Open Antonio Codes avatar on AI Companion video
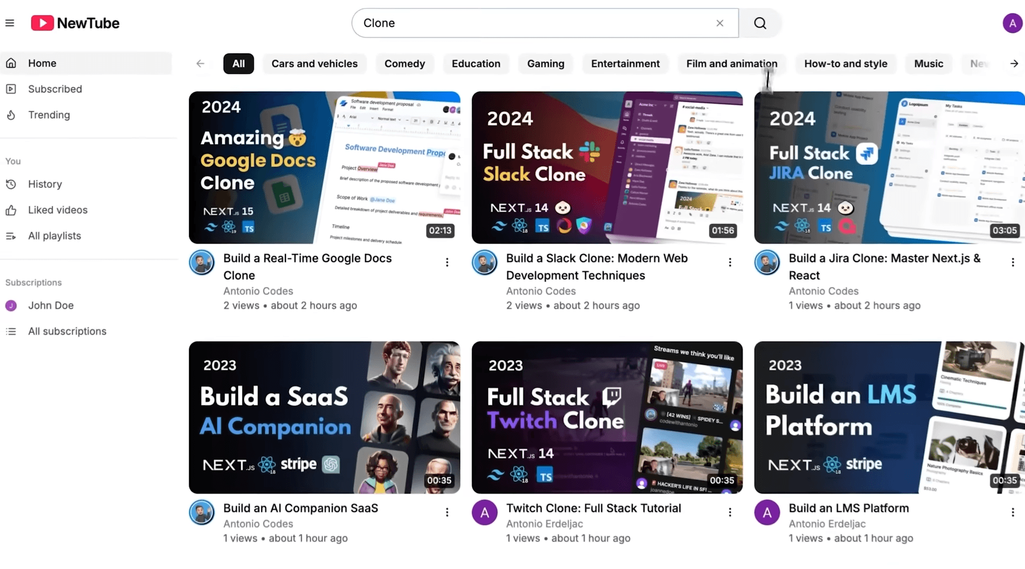The height and width of the screenshot is (569, 1025). pyautogui.click(x=201, y=512)
